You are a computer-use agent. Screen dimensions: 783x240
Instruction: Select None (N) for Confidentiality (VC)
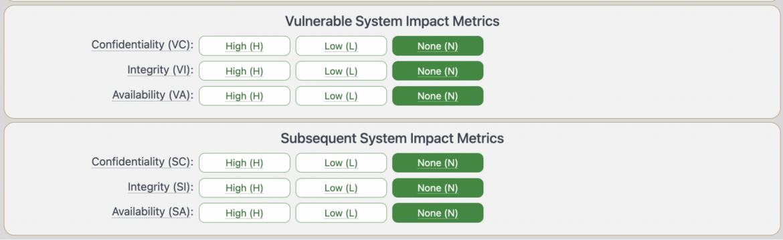[x=438, y=46]
